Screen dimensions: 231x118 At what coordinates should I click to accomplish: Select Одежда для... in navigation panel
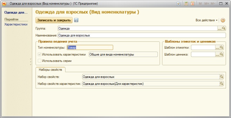click(16, 12)
